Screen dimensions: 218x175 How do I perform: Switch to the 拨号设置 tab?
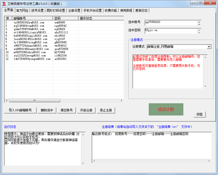point(37,10)
